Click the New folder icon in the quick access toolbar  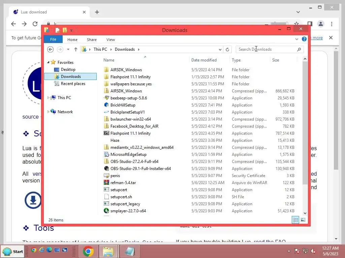pos(65,30)
